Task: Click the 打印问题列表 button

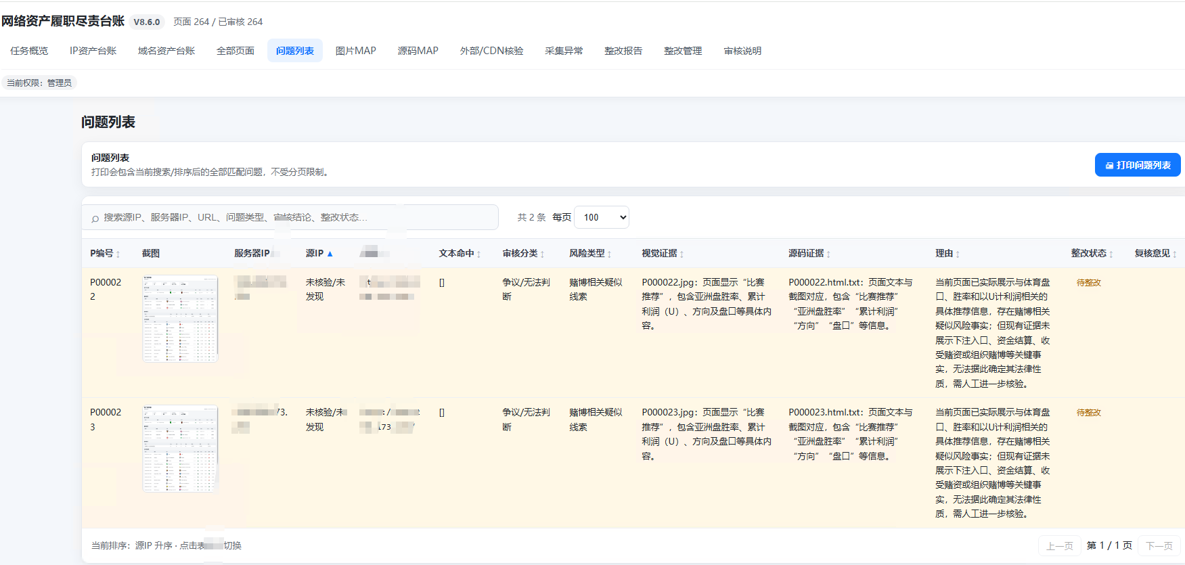Action: (1138, 165)
